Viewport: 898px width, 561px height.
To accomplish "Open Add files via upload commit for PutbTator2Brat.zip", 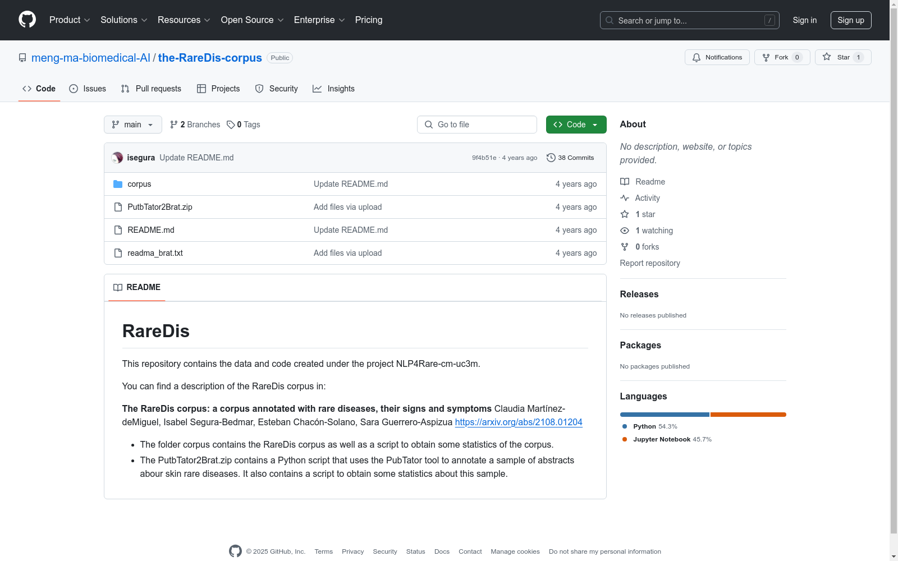I will [348, 207].
